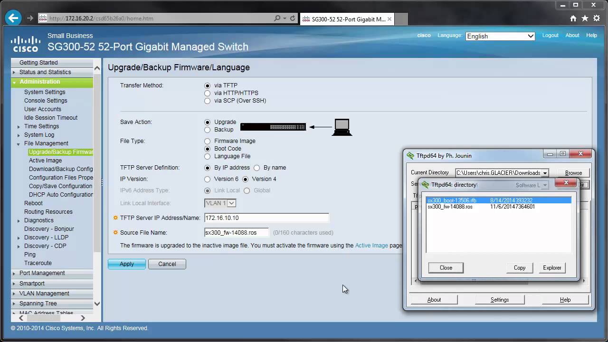Click the Cisco logo in header
Viewport: 608px width, 342px height.
pyautogui.click(x=26, y=44)
